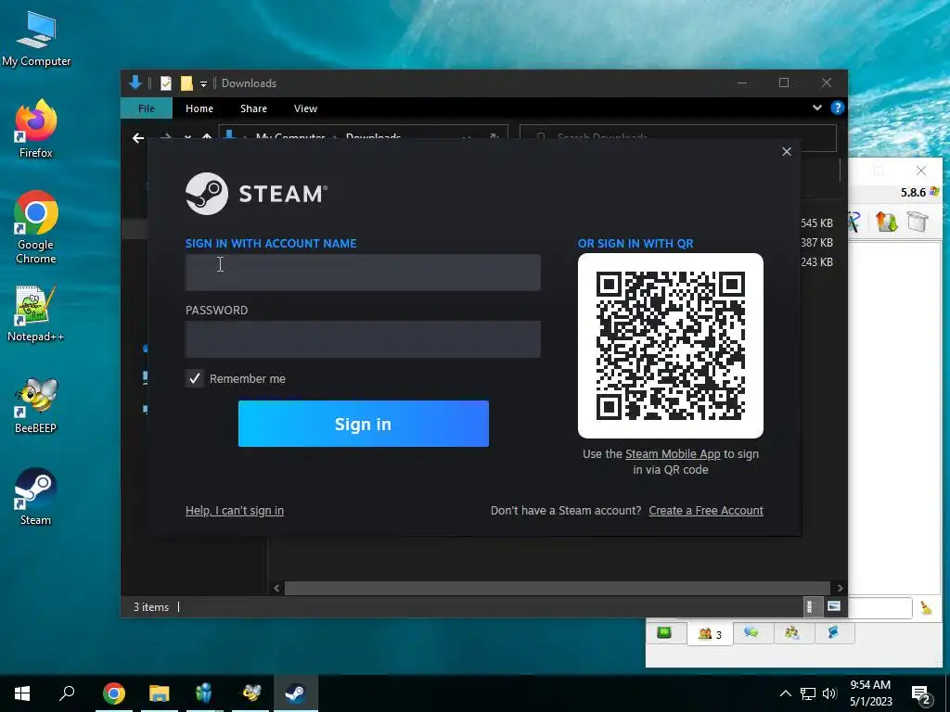Click the Steam taskbar icon
The width and height of the screenshot is (950, 712).
pyautogui.click(x=296, y=693)
